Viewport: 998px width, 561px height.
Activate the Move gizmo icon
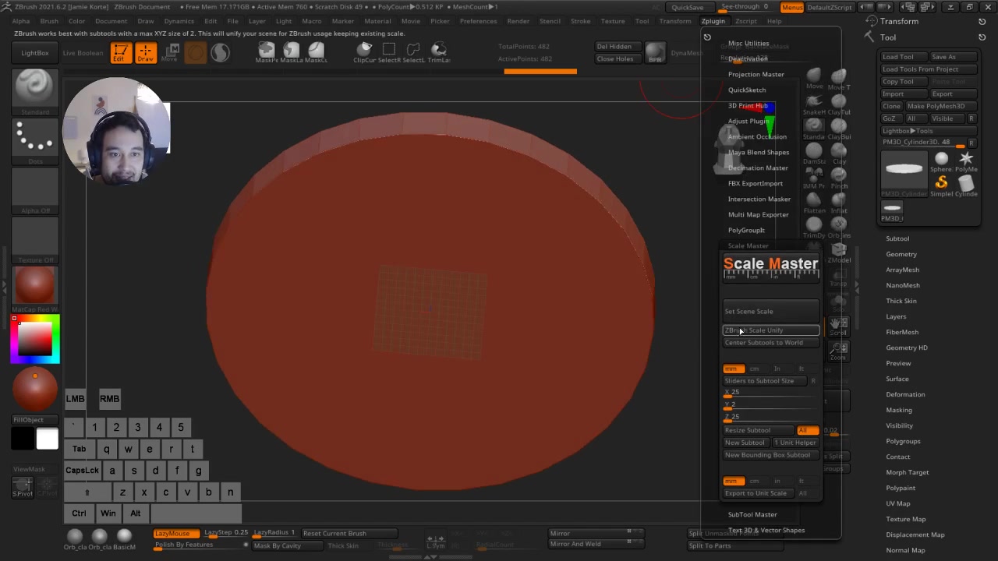pyautogui.click(x=171, y=50)
